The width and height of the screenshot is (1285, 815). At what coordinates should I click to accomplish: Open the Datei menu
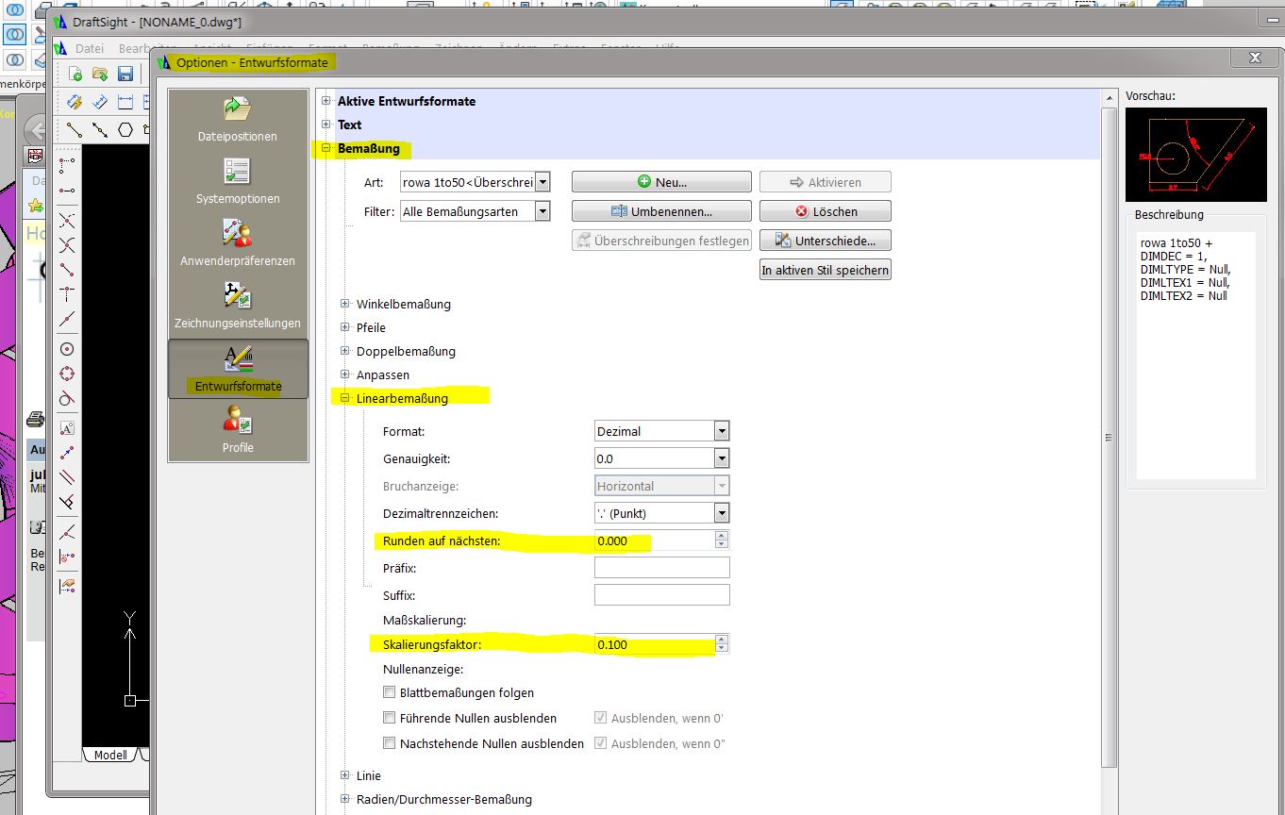coord(90,48)
